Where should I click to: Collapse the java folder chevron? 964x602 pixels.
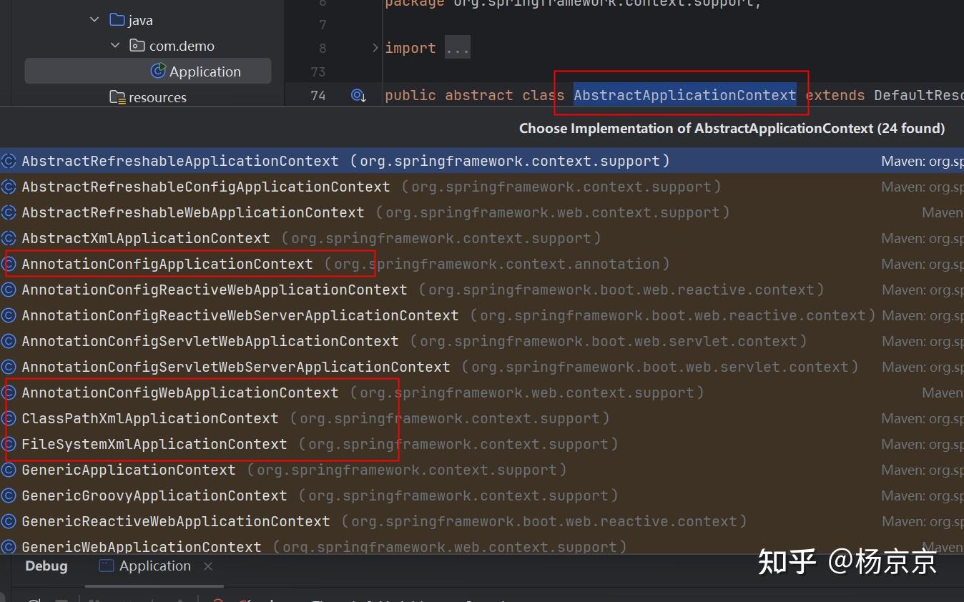tap(94, 20)
